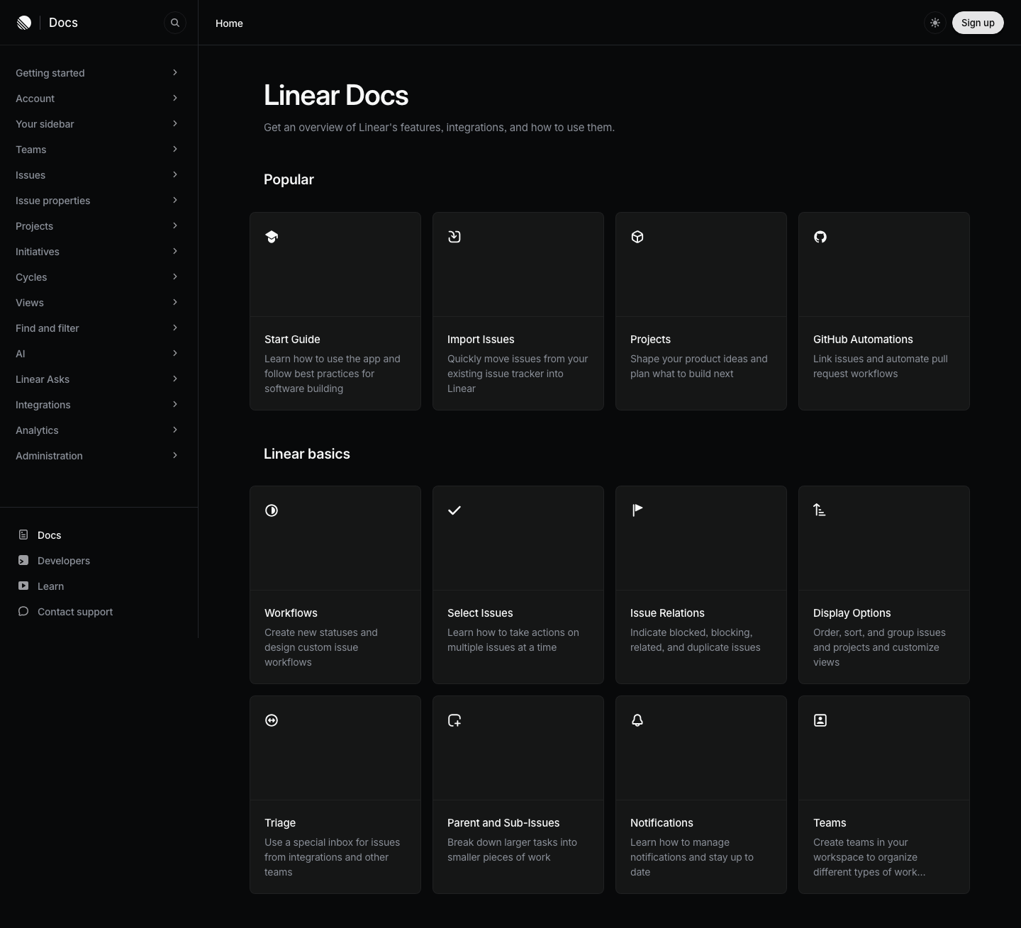The width and height of the screenshot is (1021, 928).
Task: Click the Parent and Sub-Issues plus-square icon
Action: click(454, 720)
